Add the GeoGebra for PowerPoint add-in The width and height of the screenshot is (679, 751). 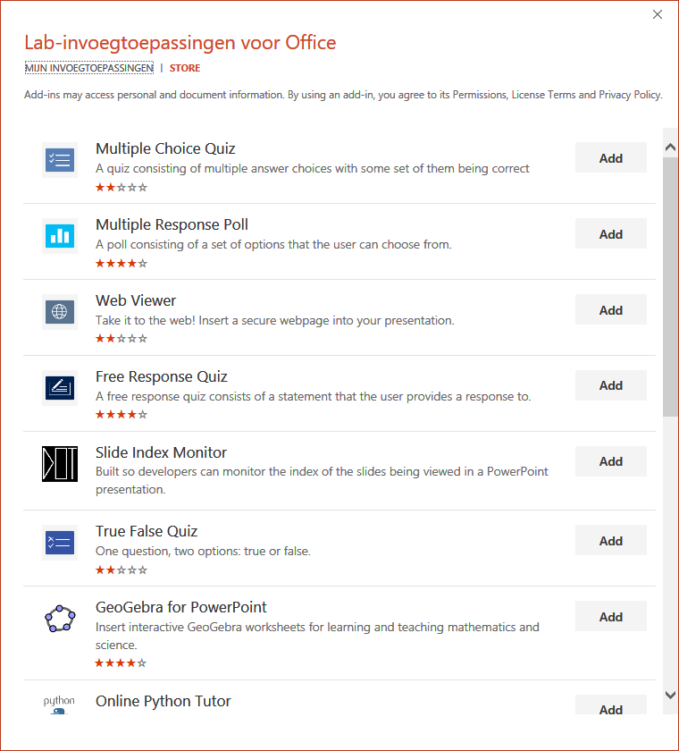(x=611, y=617)
